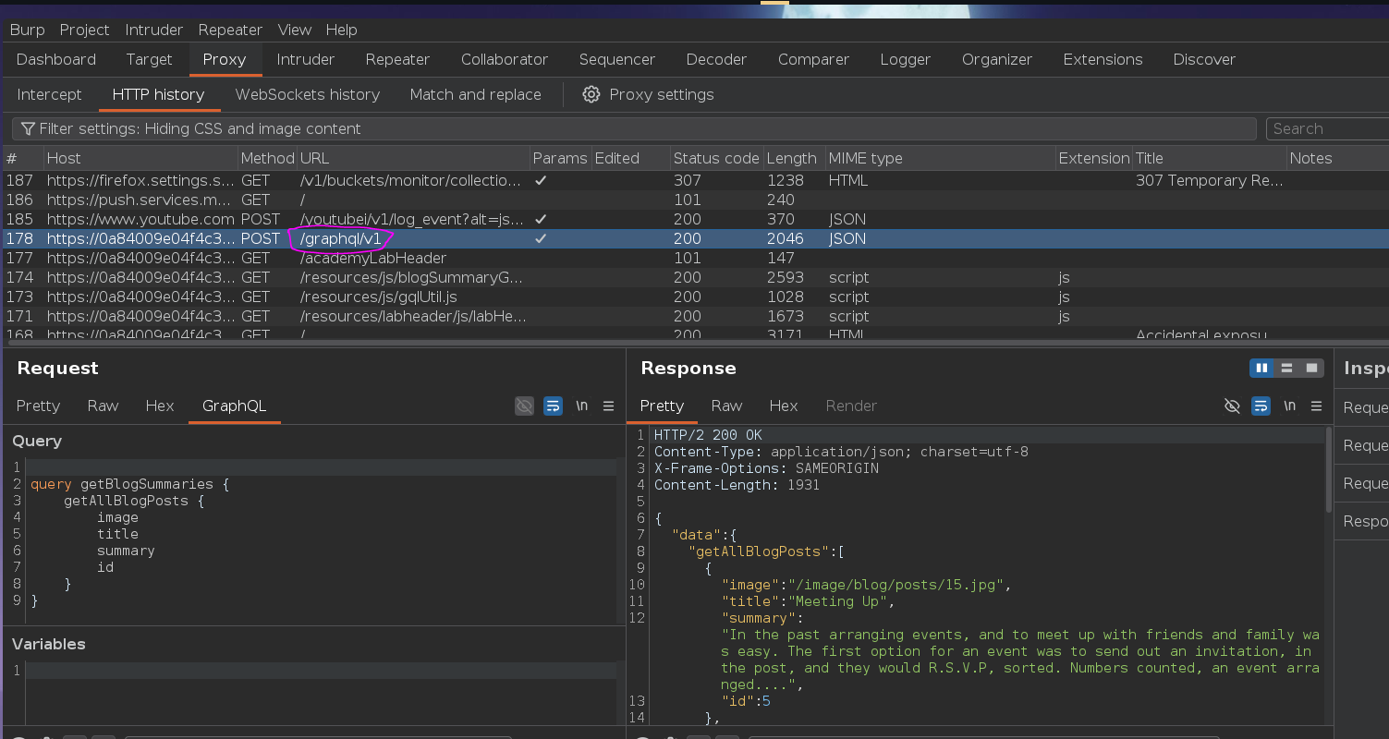This screenshot has height=739, width=1389.
Task: Click the Proxy settings button
Action: pyautogui.click(x=649, y=94)
